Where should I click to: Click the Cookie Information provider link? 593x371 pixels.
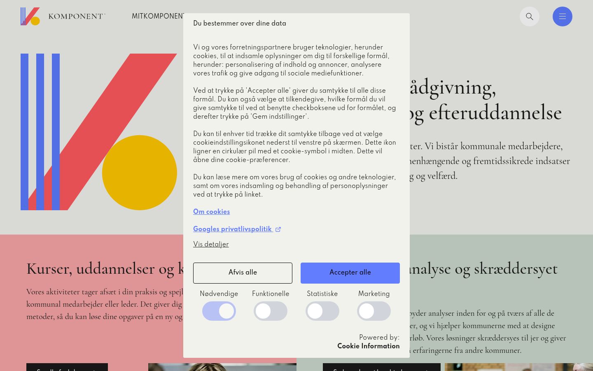tap(369, 346)
